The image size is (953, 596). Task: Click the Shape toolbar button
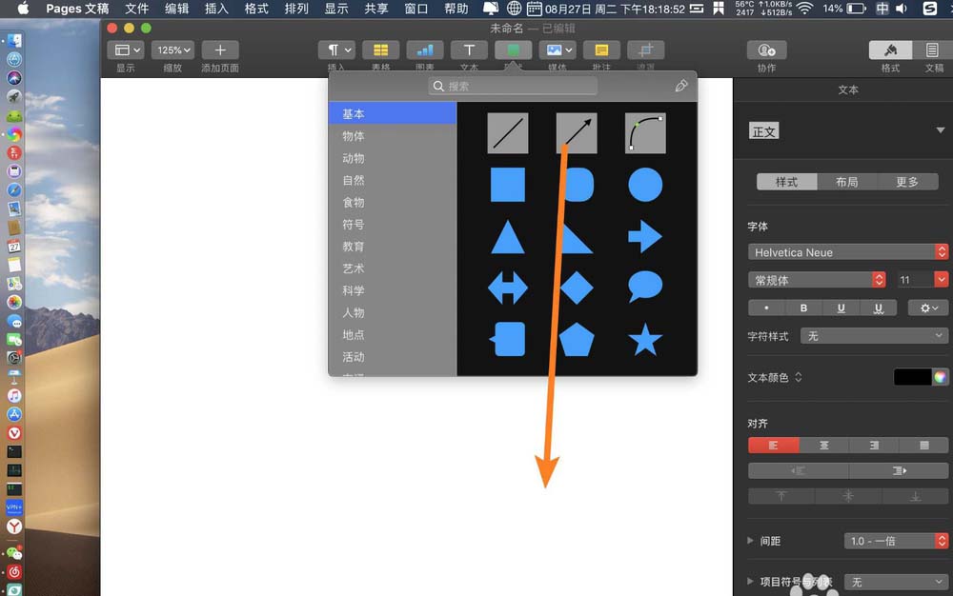pyautogui.click(x=513, y=50)
